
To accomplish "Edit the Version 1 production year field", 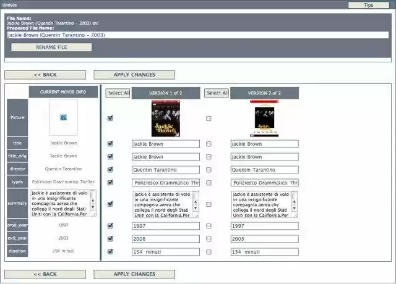I will [166, 226].
